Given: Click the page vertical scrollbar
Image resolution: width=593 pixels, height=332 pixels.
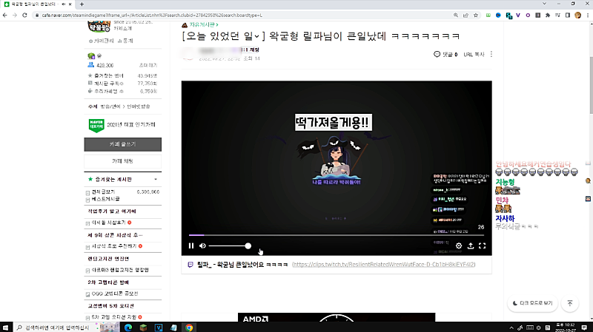Looking at the screenshot, I should (x=591, y=84).
